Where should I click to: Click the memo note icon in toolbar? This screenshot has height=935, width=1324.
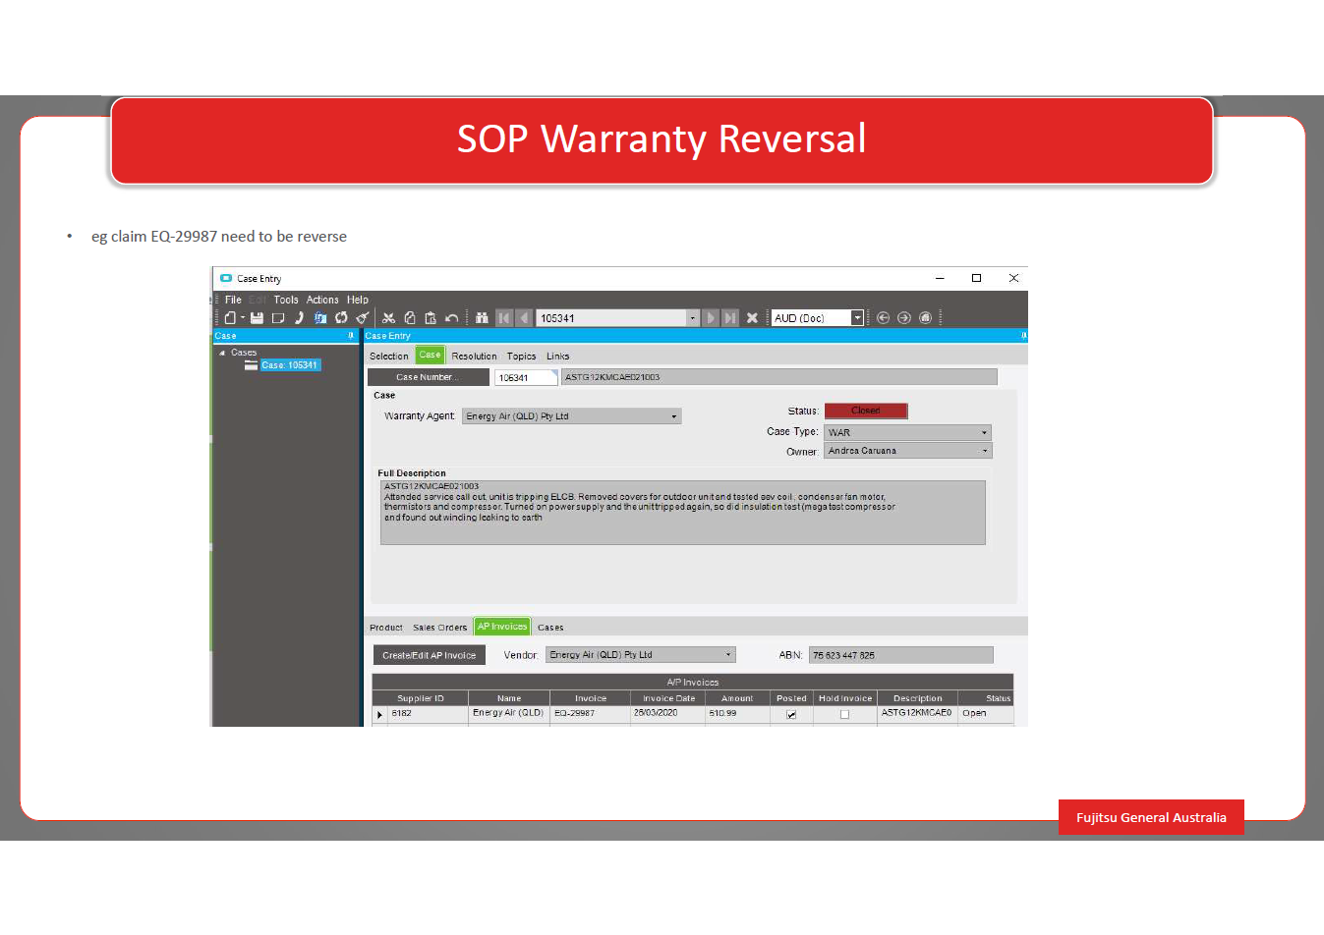tap(278, 317)
